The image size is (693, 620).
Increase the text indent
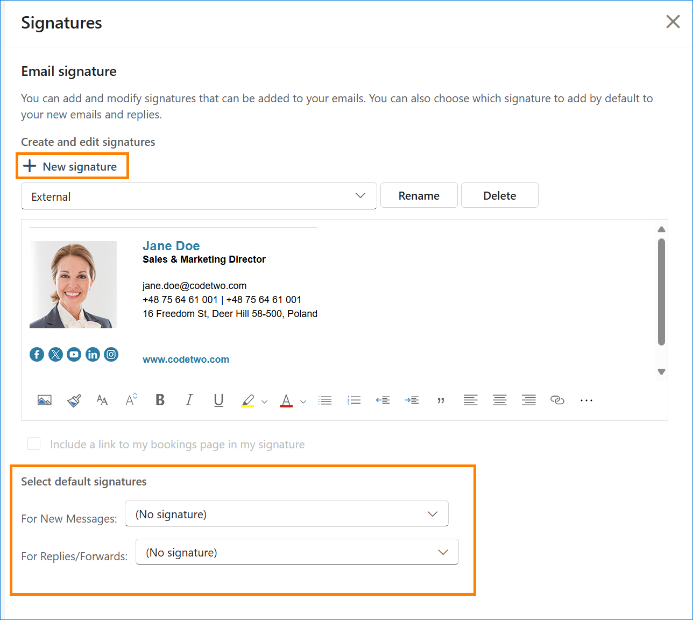coord(412,400)
